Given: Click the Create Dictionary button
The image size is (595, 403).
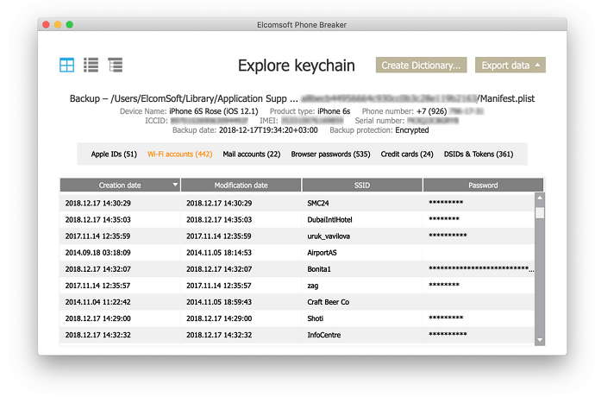Looking at the screenshot, I should (x=421, y=65).
